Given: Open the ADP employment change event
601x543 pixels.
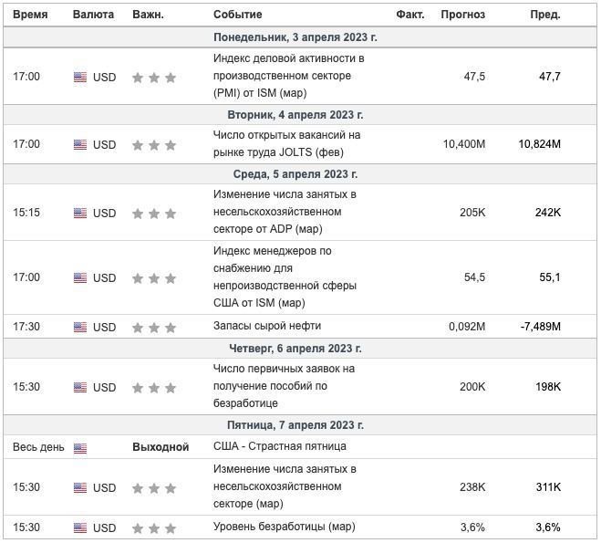Looking at the screenshot, I should point(285,213).
